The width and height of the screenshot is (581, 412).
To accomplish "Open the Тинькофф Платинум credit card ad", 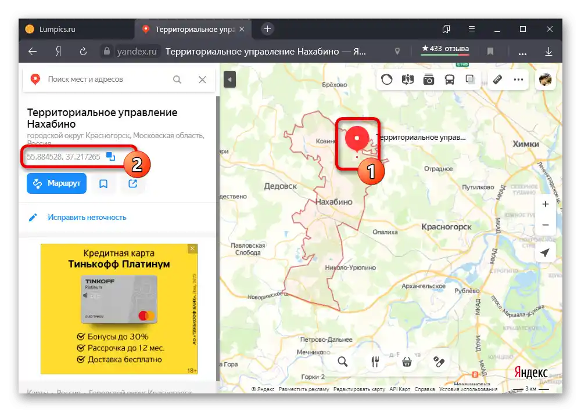I will pyautogui.click(x=119, y=309).
